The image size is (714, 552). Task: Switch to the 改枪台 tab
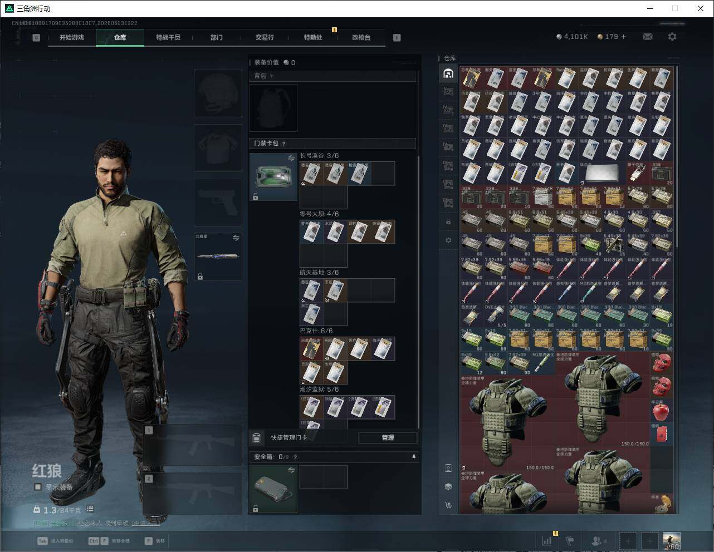point(361,37)
